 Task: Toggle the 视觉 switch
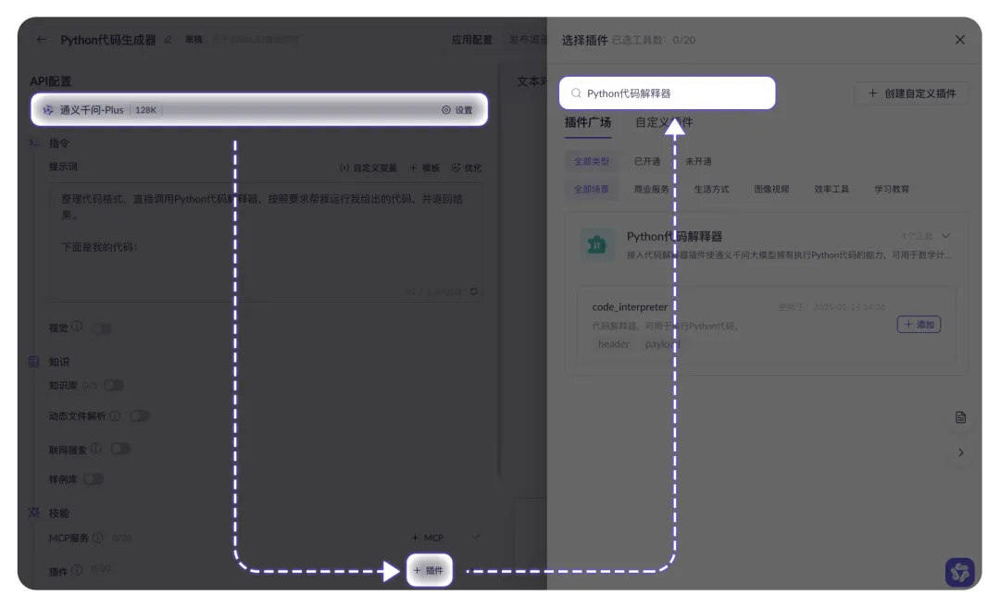[102, 328]
